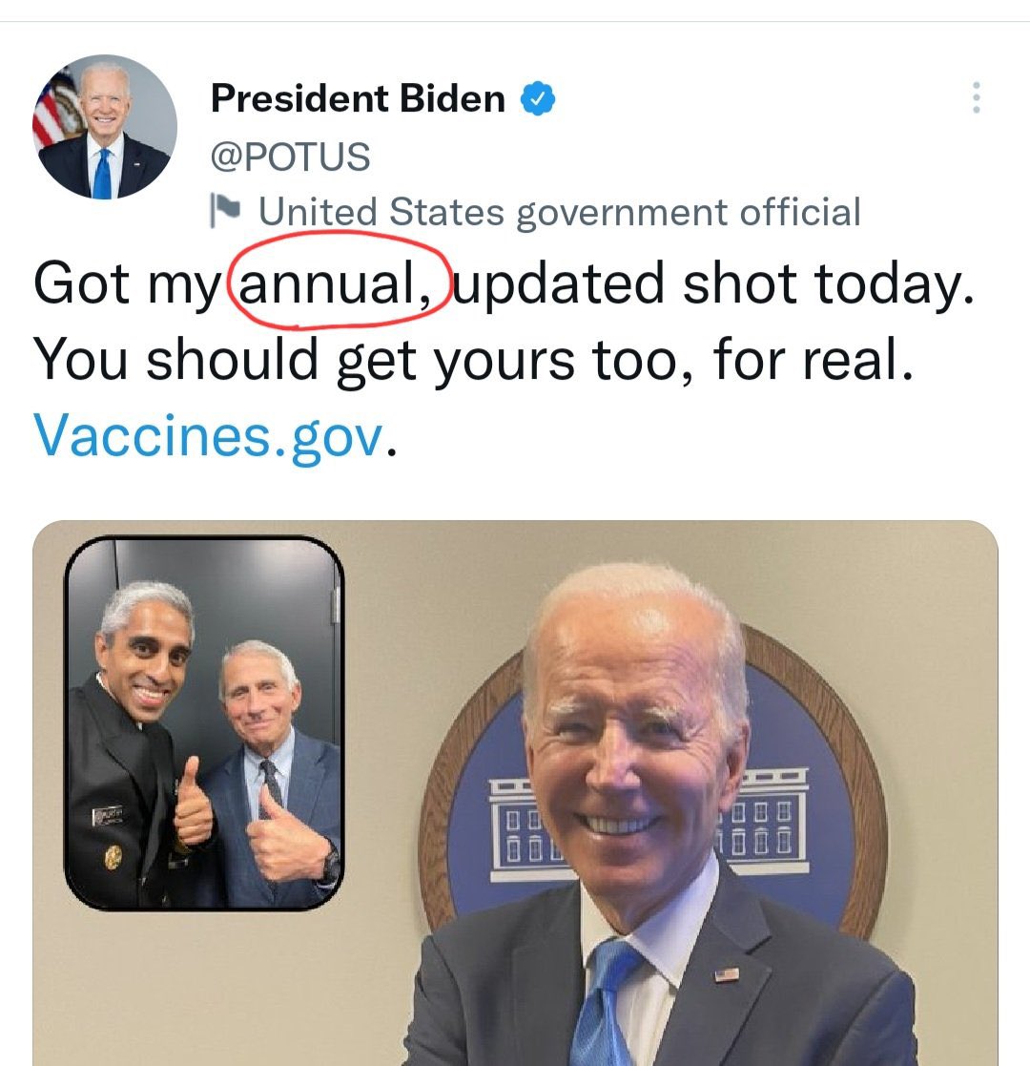The width and height of the screenshot is (1030, 1066).
Task: Open the "President Biden" display name
Action: pyautogui.click(x=358, y=98)
